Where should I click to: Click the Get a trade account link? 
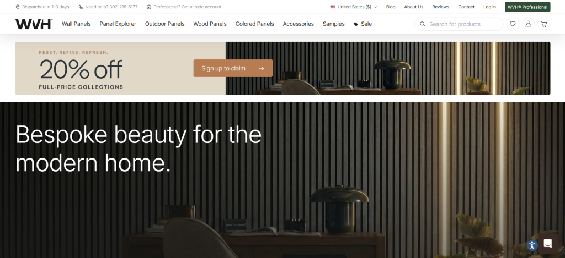199,7
